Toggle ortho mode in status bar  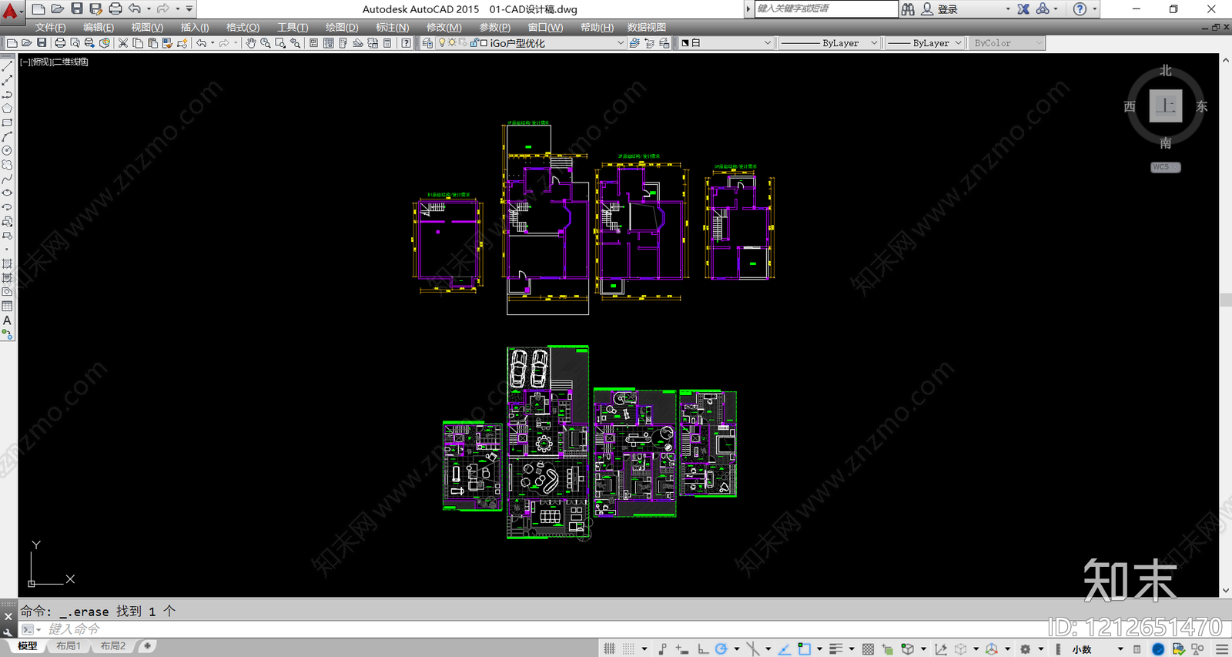click(702, 649)
